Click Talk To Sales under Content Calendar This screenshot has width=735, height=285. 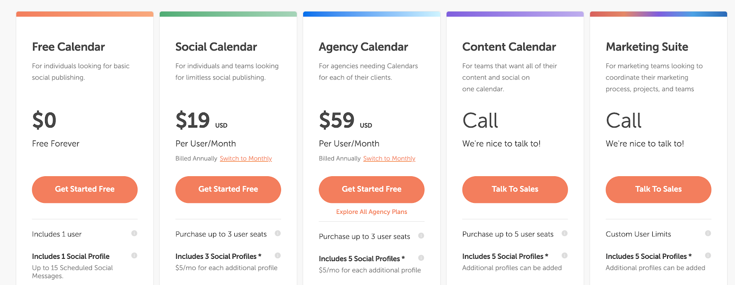point(514,189)
